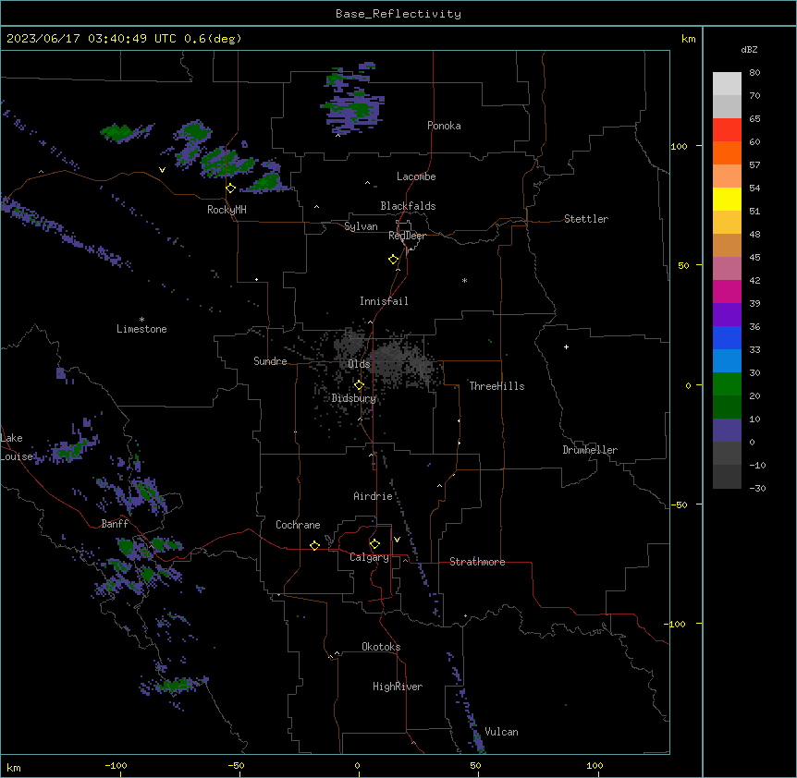Select the magenta 39-42 dBZ legend swatch
The image size is (797, 778).
coord(727,291)
